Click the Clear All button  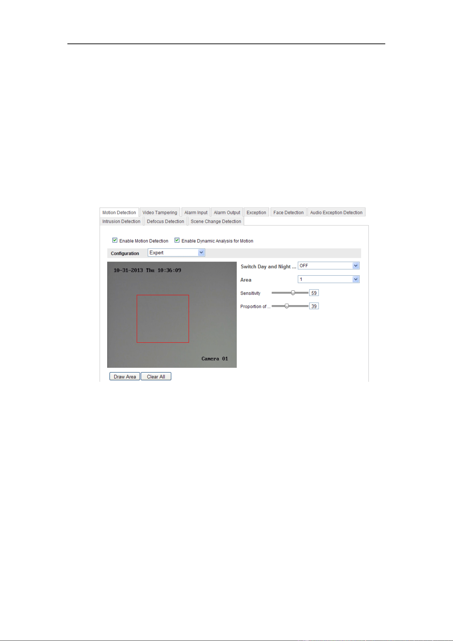click(156, 376)
